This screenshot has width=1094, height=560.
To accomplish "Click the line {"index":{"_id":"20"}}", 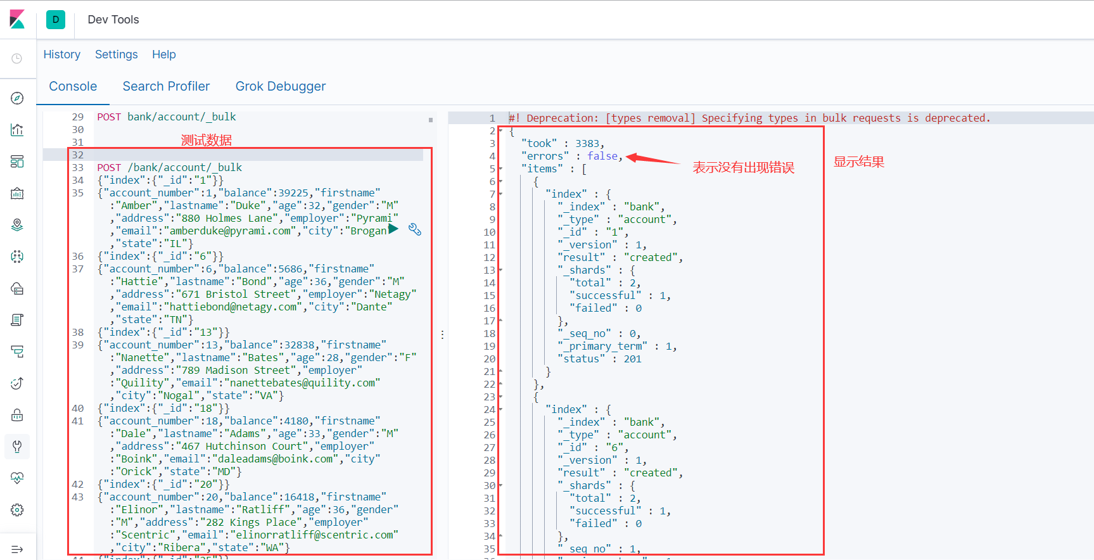I will 163,484.
